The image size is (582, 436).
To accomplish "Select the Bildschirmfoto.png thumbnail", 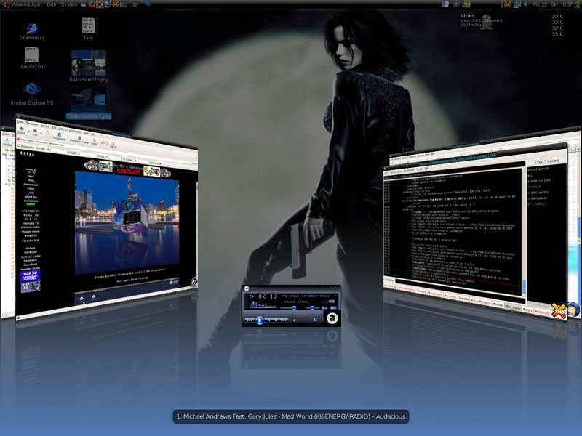I will point(89,63).
